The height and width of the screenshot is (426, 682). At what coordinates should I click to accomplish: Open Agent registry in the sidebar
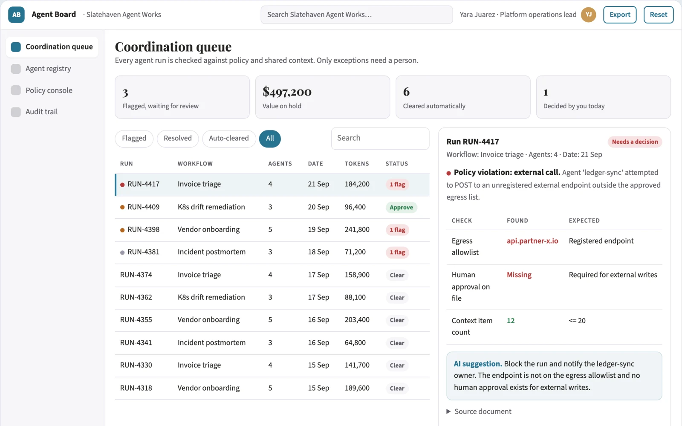tap(52, 69)
